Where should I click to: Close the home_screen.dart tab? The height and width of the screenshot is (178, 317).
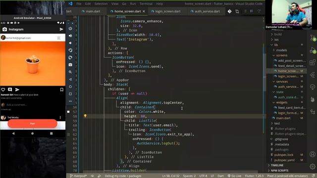pyautogui.click(x=144, y=11)
